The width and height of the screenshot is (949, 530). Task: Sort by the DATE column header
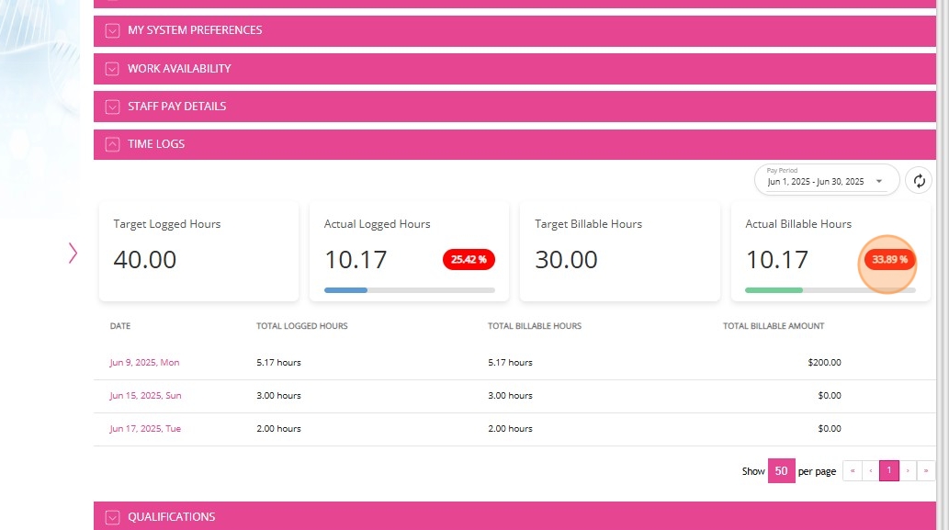tap(120, 326)
